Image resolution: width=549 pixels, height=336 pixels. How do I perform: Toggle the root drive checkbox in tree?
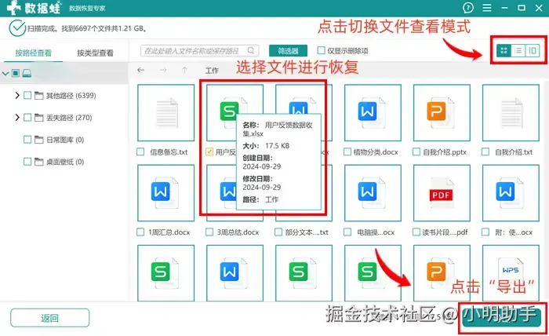point(16,73)
